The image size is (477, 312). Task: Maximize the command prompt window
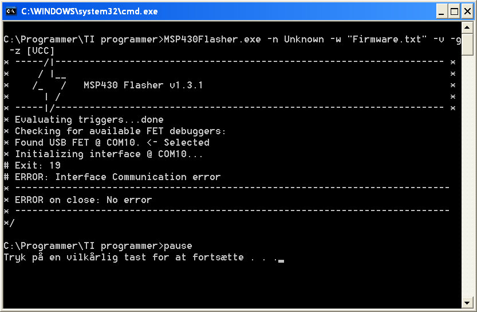click(x=455, y=11)
